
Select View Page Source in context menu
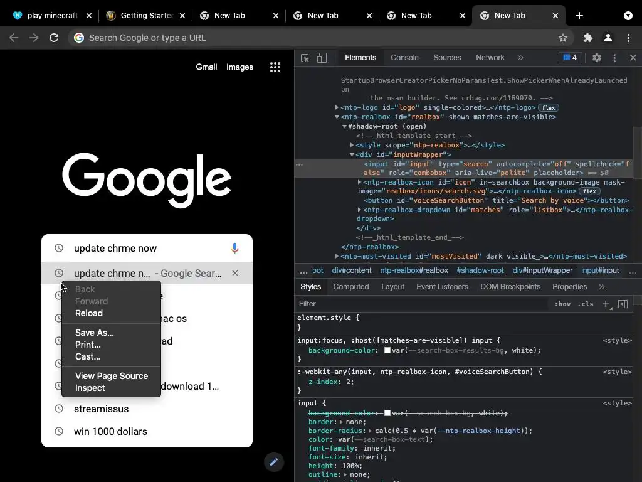(111, 376)
